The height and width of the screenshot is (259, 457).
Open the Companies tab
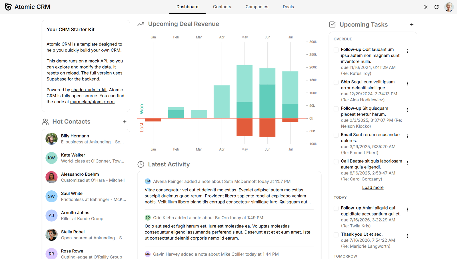click(x=257, y=7)
